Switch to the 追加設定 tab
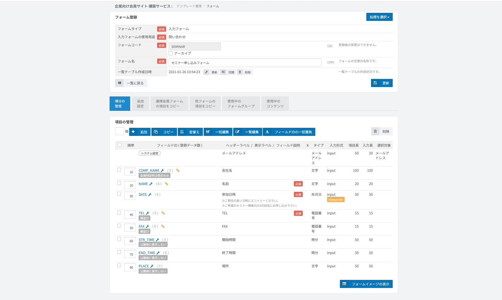This screenshot has height=300, width=502. (140, 104)
